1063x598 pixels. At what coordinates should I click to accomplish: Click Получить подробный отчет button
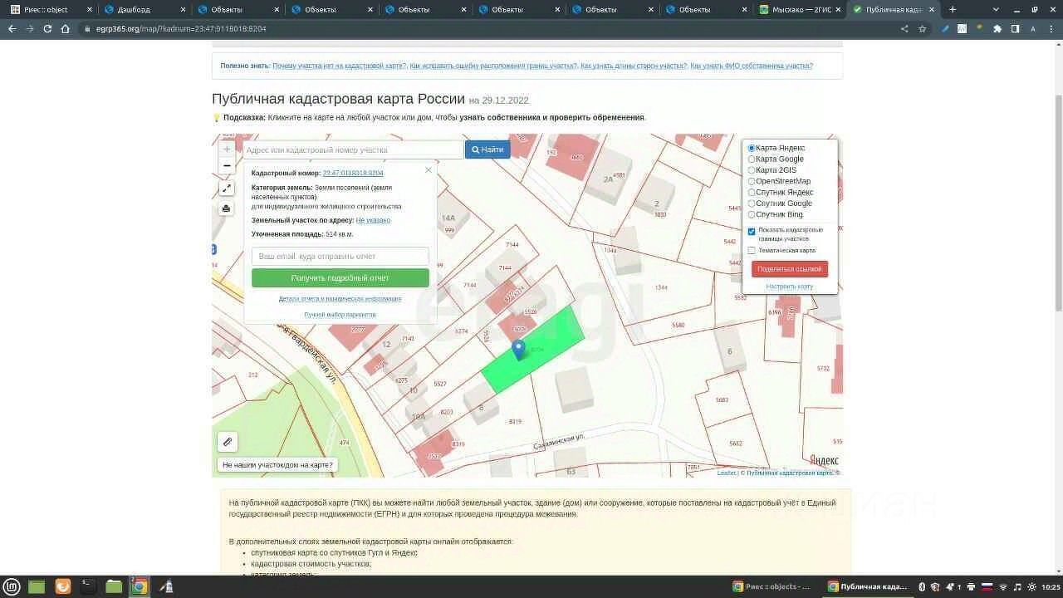pos(340,278)
